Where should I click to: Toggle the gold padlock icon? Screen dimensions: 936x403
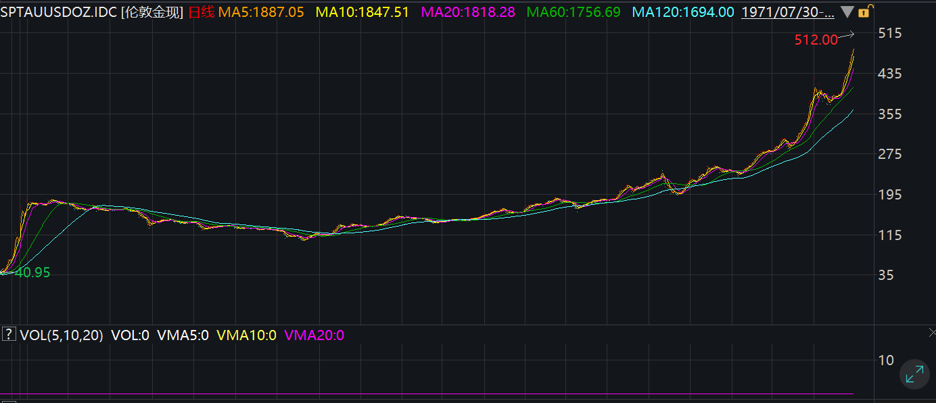(x=864, y=11)
